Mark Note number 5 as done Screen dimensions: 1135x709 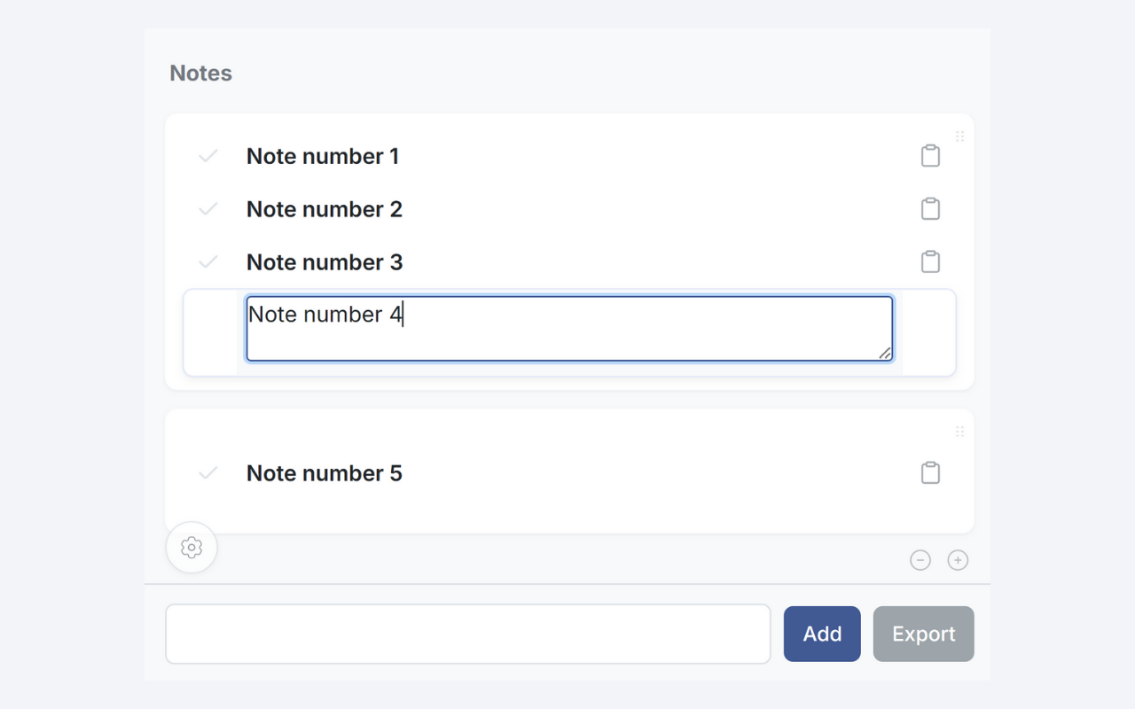pos(207,473)
